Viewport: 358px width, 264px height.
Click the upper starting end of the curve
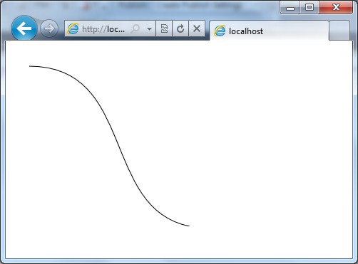[x=30, y=66]
